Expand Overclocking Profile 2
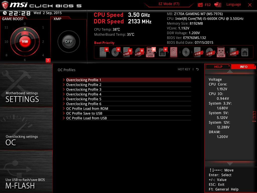This screenshot has height=193, width=257. point(128,85)
